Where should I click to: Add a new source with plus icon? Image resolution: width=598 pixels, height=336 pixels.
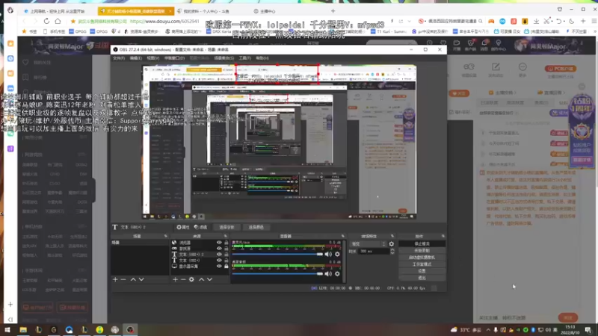[175, 279]
